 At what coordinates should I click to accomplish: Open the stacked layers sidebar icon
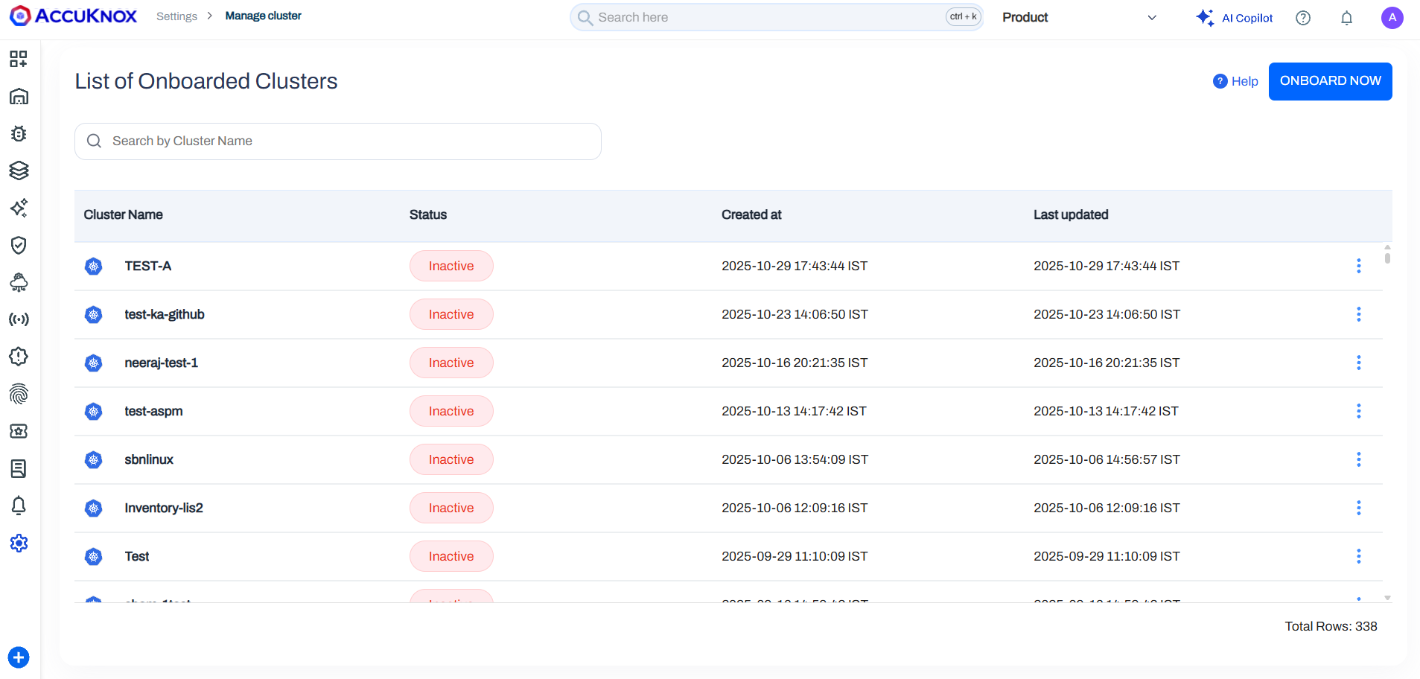point(19,170)
